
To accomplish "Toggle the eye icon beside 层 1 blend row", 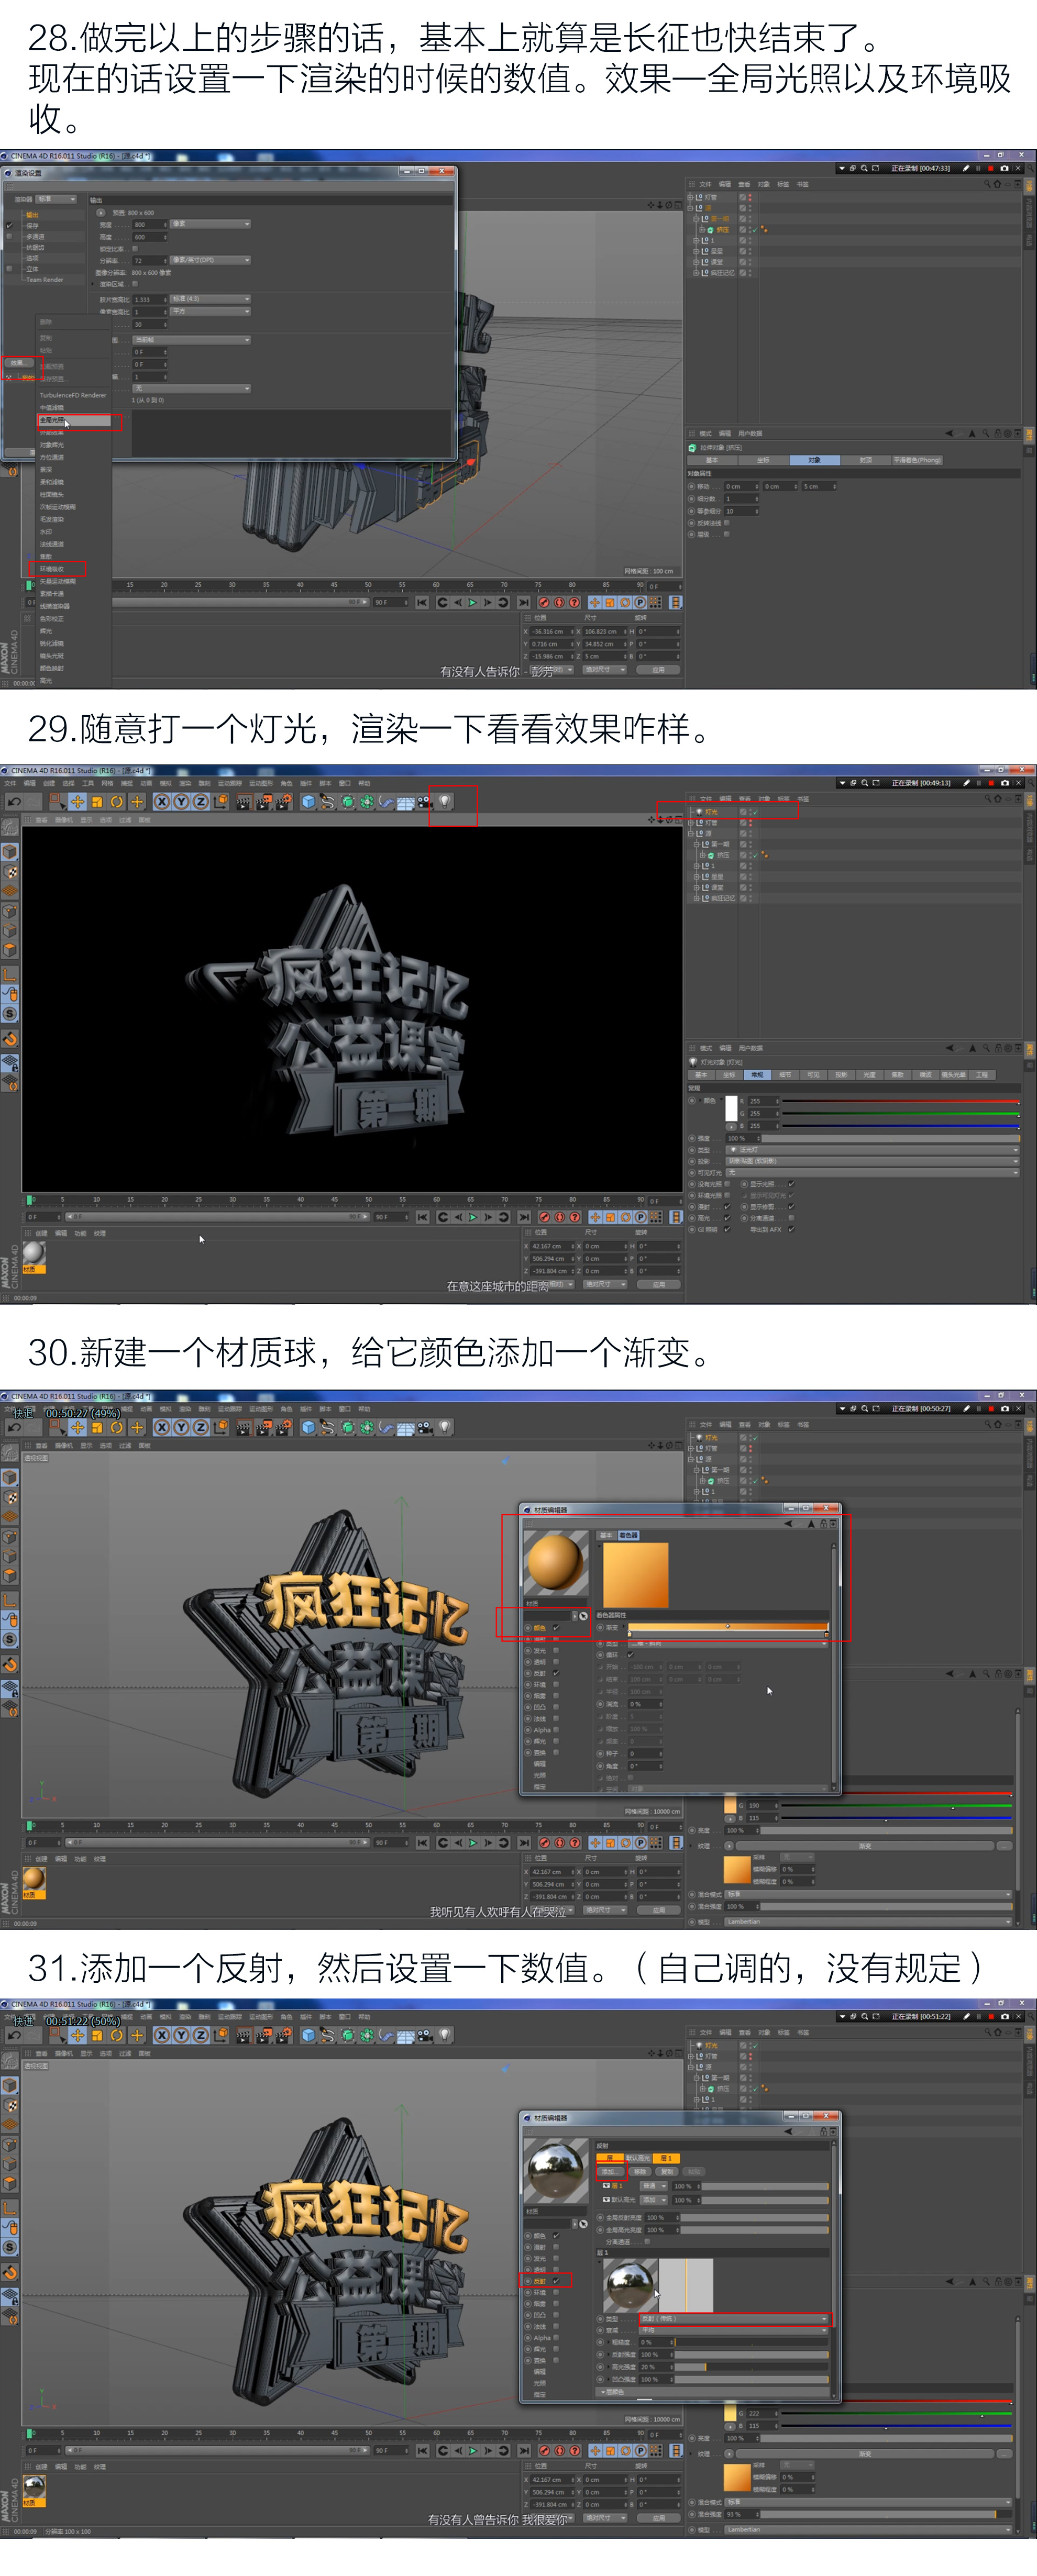I will (x=606, y=2185).
